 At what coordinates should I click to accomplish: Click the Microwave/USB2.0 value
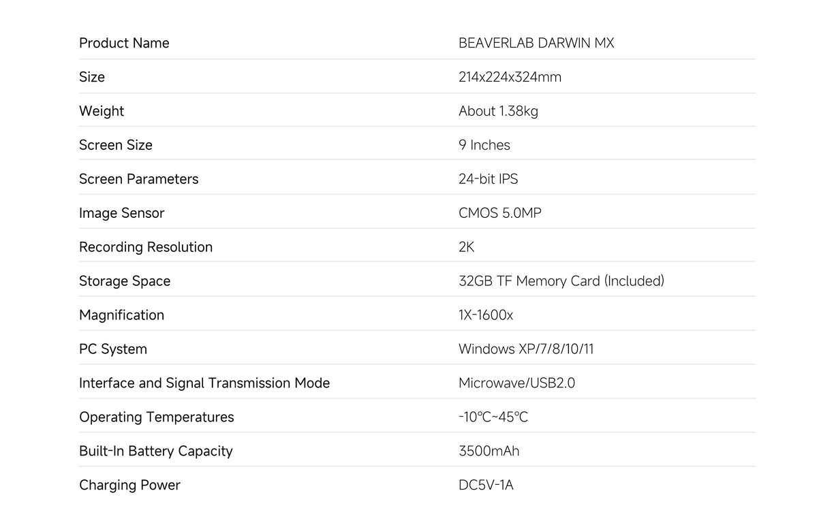[516, 383]
